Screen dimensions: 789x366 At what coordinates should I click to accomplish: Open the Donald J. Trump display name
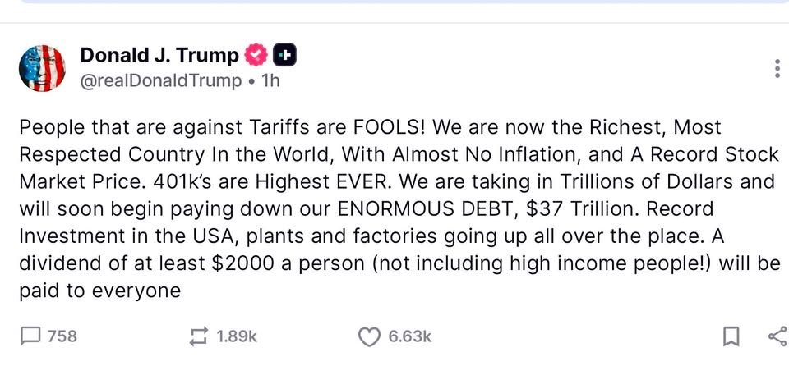pos(159,56)
